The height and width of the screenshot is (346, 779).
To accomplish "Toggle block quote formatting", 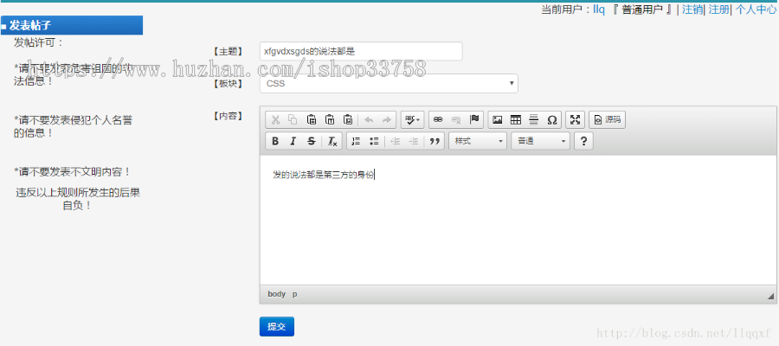I will [x=435, y=142].
